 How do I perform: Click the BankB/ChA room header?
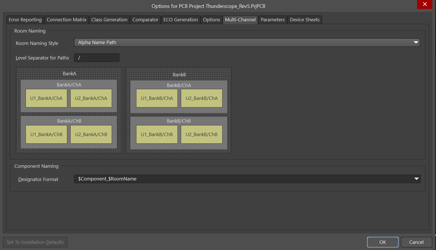(x=179, y=85)
